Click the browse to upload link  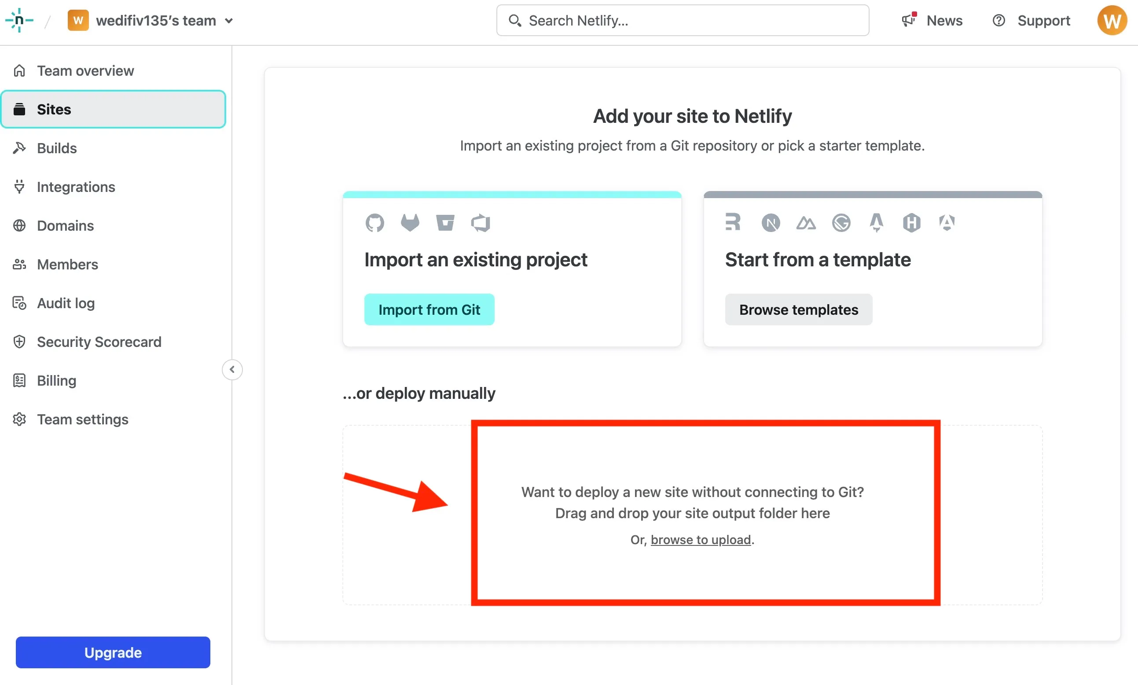pos(701,540)
